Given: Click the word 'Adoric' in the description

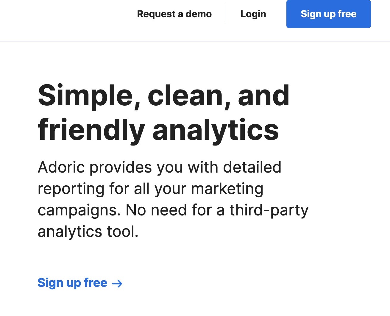Looking at the screenshot, I should pyautogui.click(x=61, y=167).
